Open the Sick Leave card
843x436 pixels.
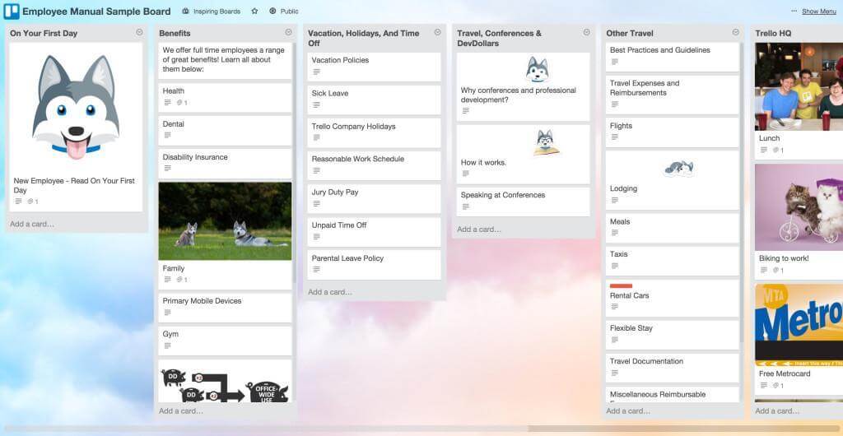(374, 100)
